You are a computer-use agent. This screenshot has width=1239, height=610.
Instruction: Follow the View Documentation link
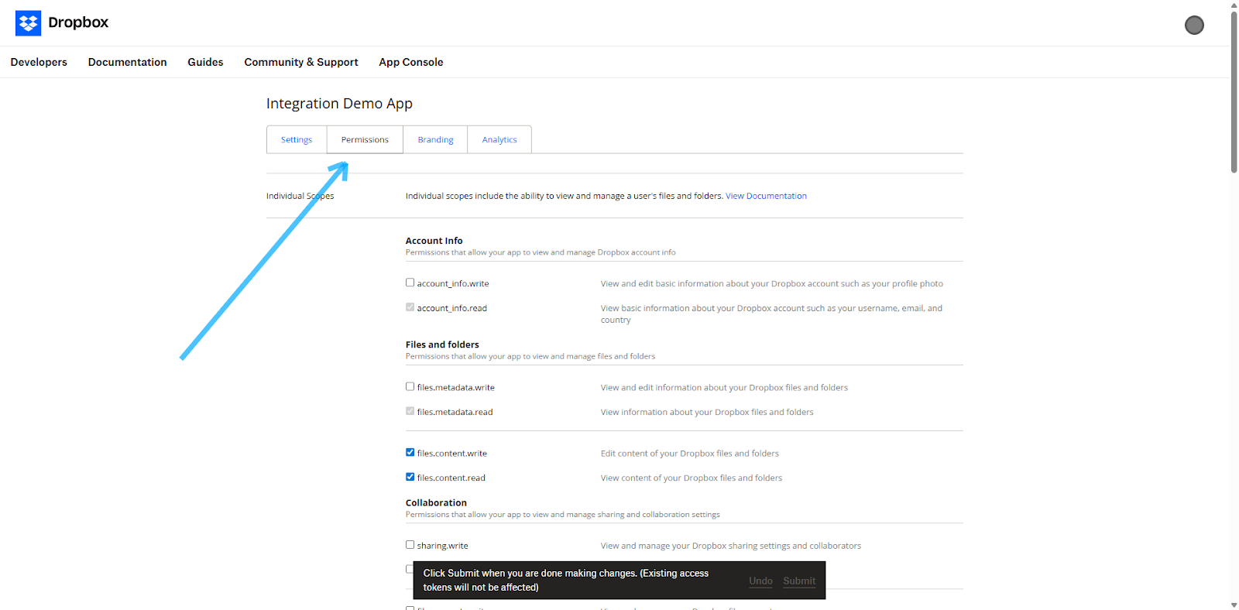coord(766,196)
